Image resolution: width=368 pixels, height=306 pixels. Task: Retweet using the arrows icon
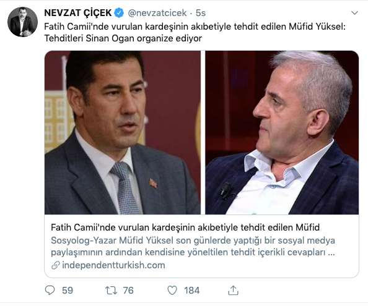(111, 291)
